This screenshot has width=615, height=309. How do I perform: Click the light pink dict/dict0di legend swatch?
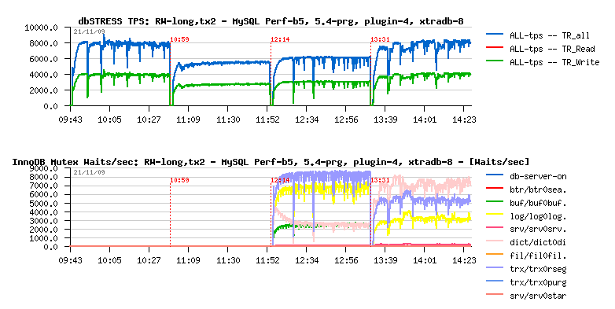pyautogui.click(x=494, y=241)
